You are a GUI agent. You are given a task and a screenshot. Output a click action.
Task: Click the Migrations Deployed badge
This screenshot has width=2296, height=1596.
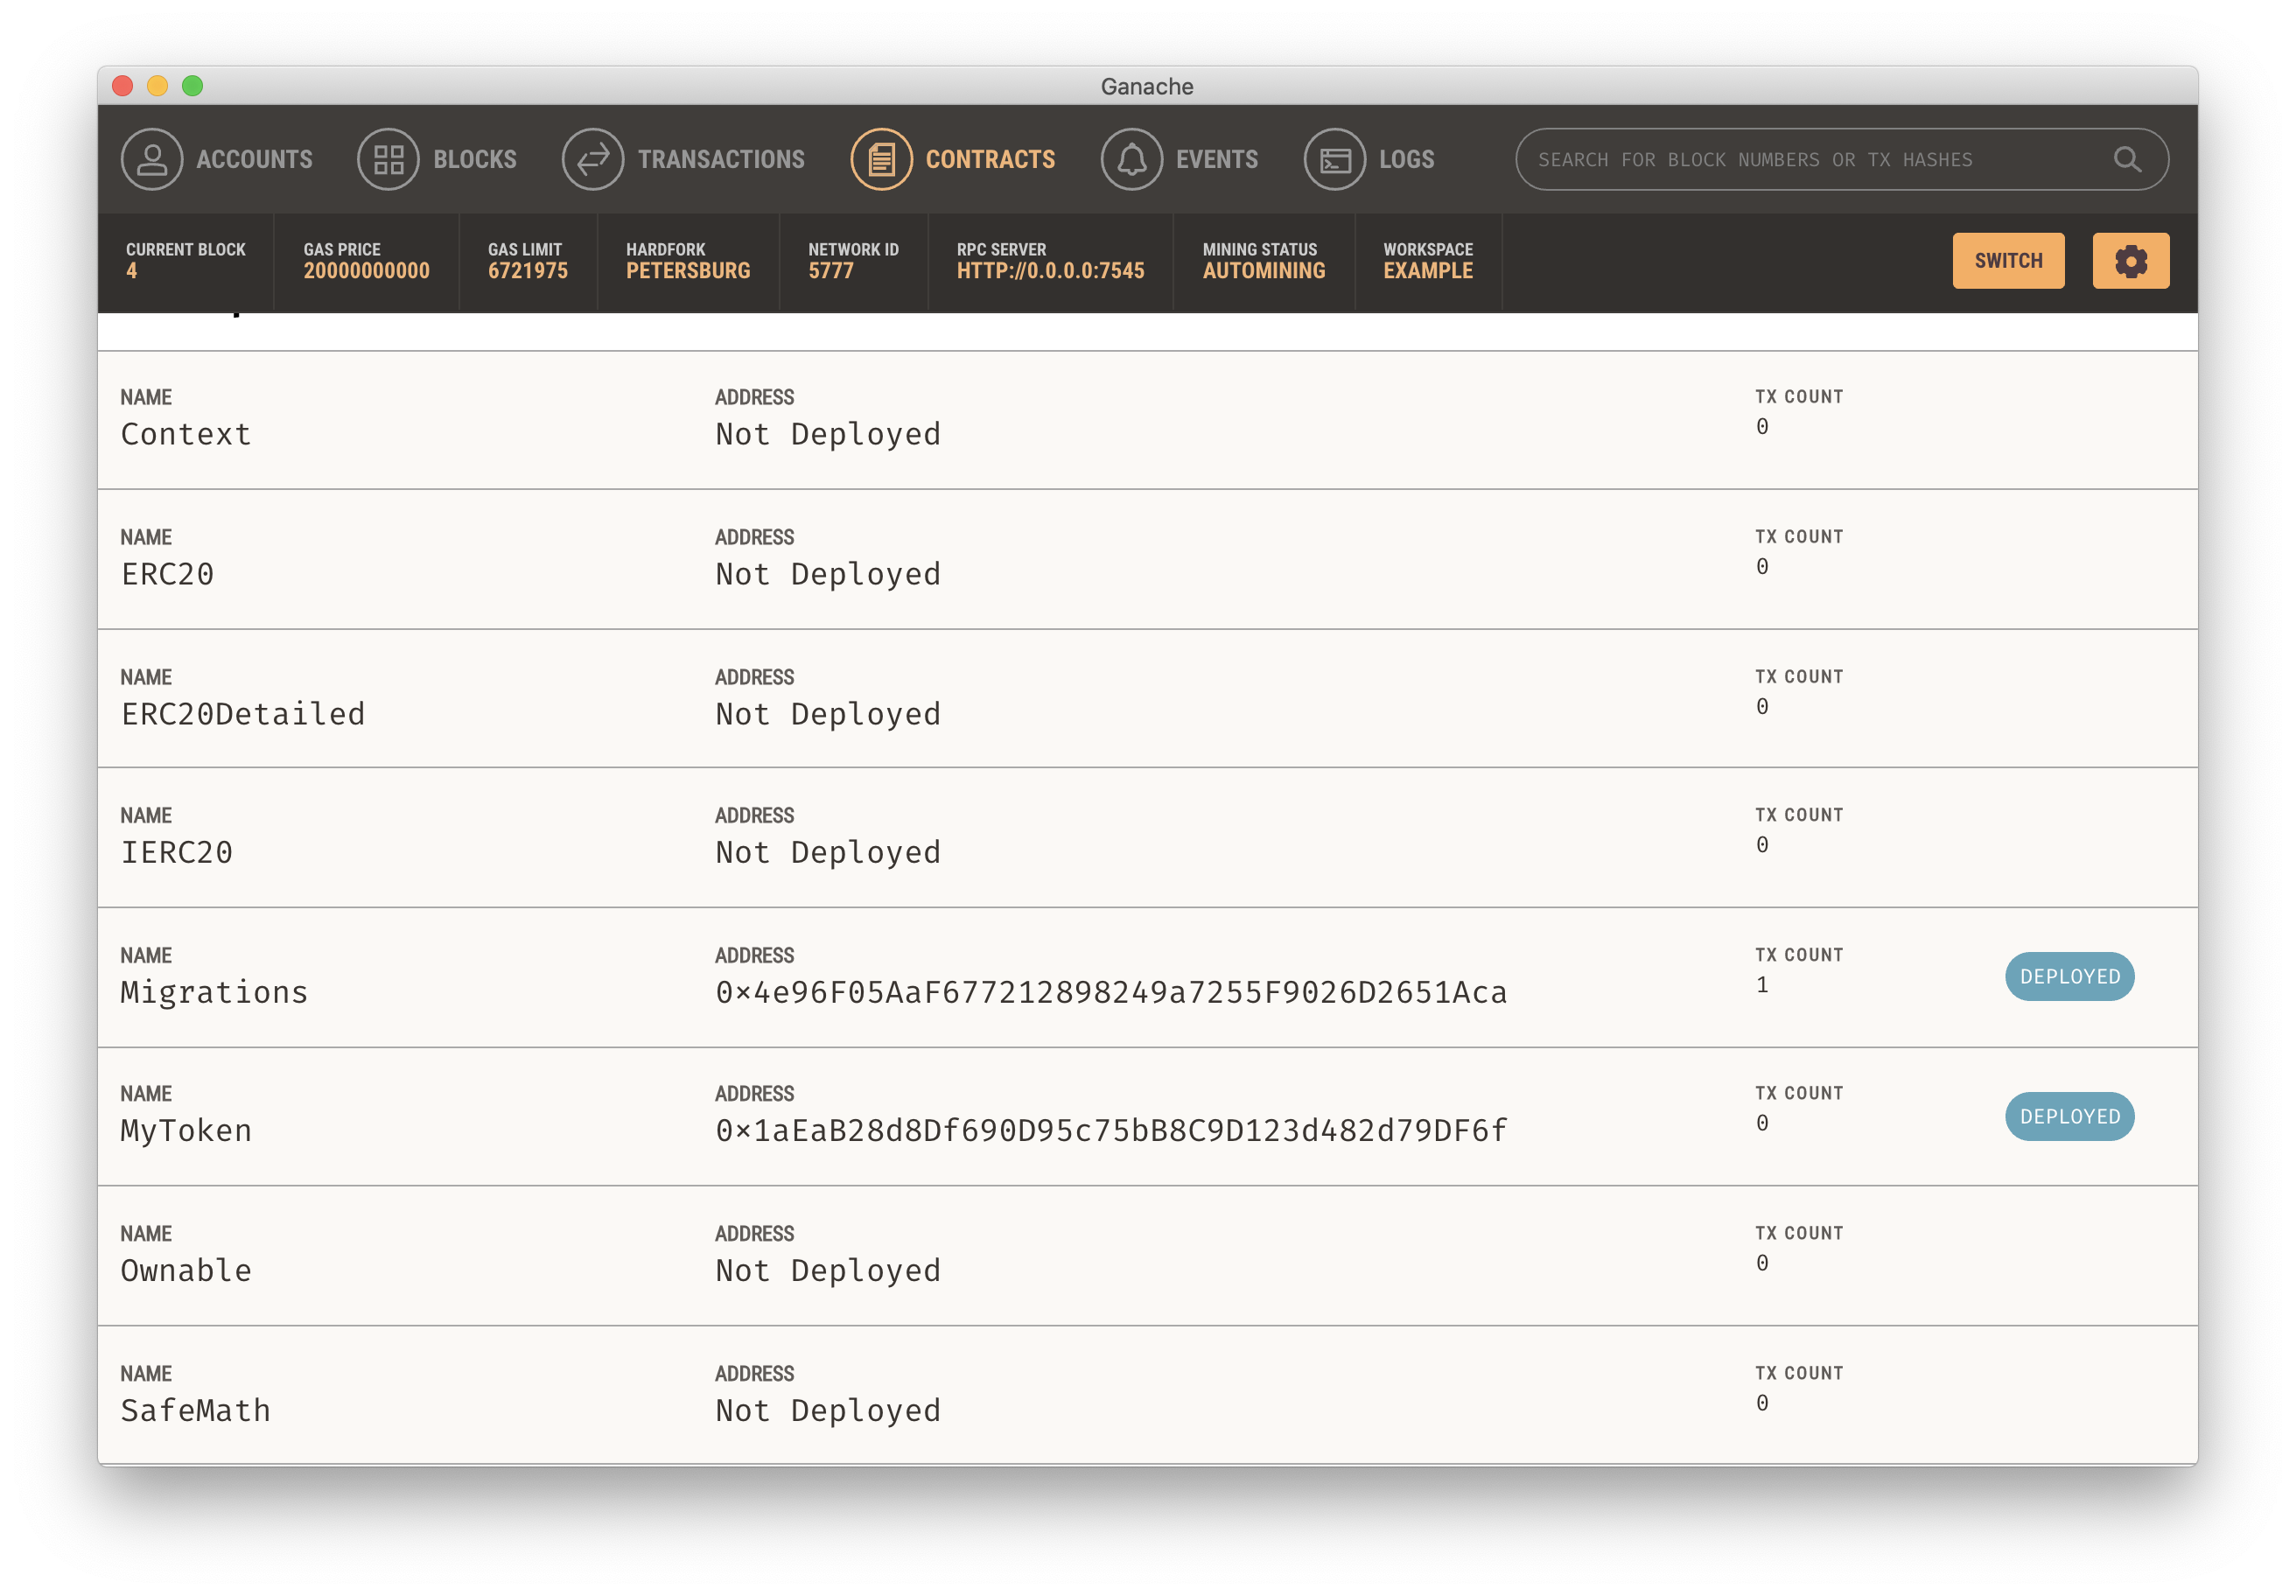point(2069,976)
